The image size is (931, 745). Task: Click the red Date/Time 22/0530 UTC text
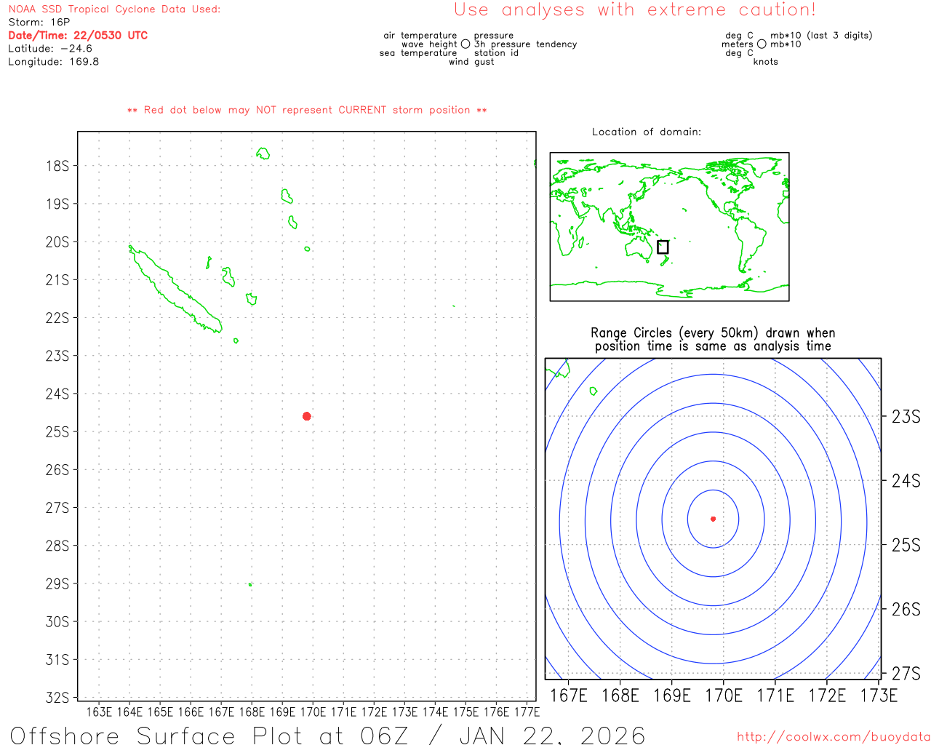(78, 35)
